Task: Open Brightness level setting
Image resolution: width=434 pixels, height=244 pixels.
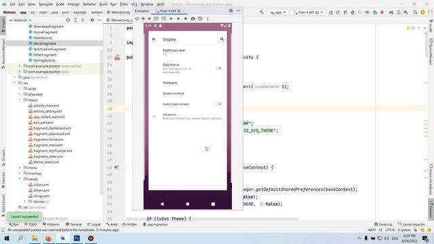Action: (x=188, y=52)
